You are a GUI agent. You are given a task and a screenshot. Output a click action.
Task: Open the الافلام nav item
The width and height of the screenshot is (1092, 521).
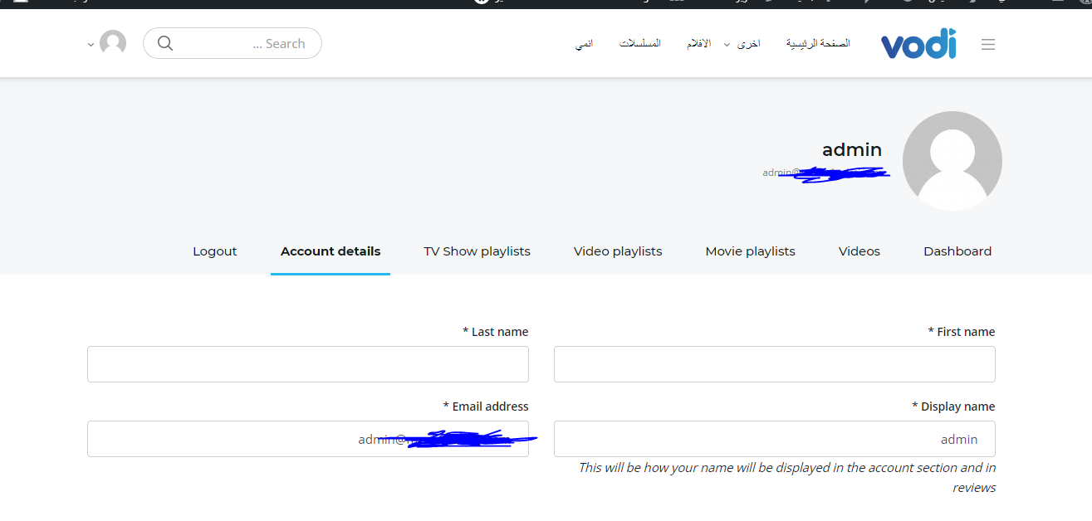(x=698, y=43)
